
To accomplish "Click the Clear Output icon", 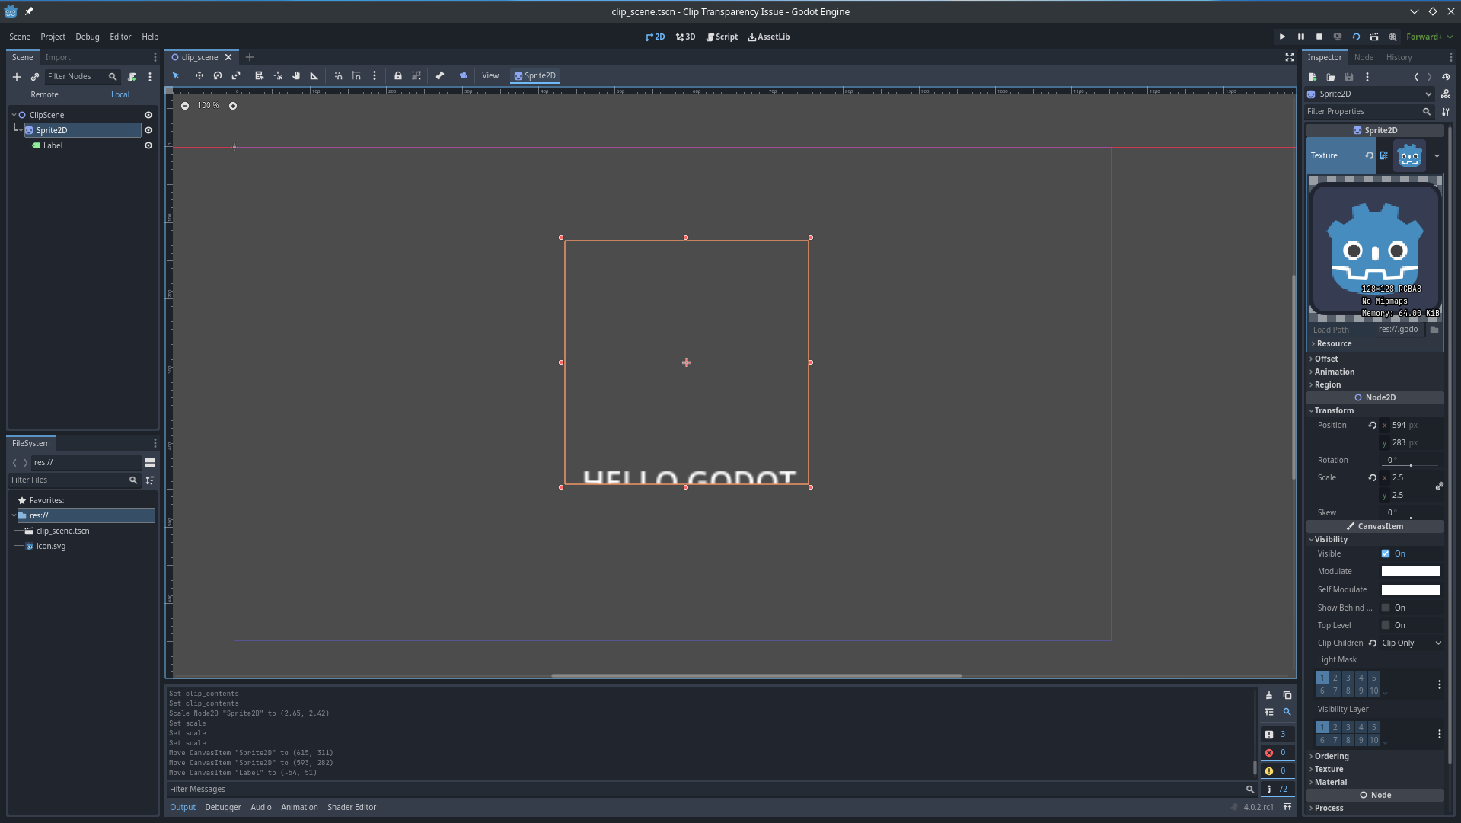I will (1269, 695).
